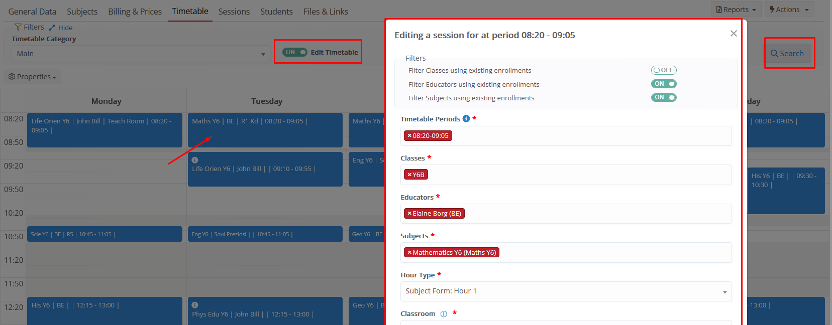Expand the Timetable Category Main dropdown
This screenshot has width=832, height=325.
(x=141, y=54)
